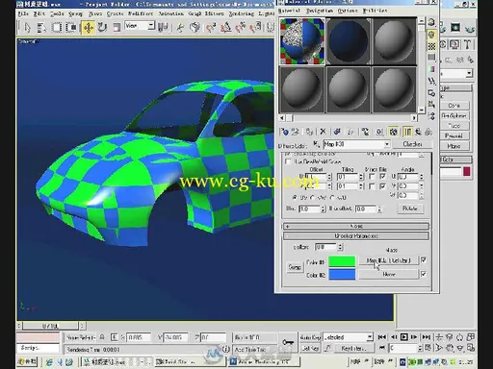Image resolution: width=493 pixels, height=369 pixels.
Task: Open the Modifiers menu
Action: click(141, 13)
